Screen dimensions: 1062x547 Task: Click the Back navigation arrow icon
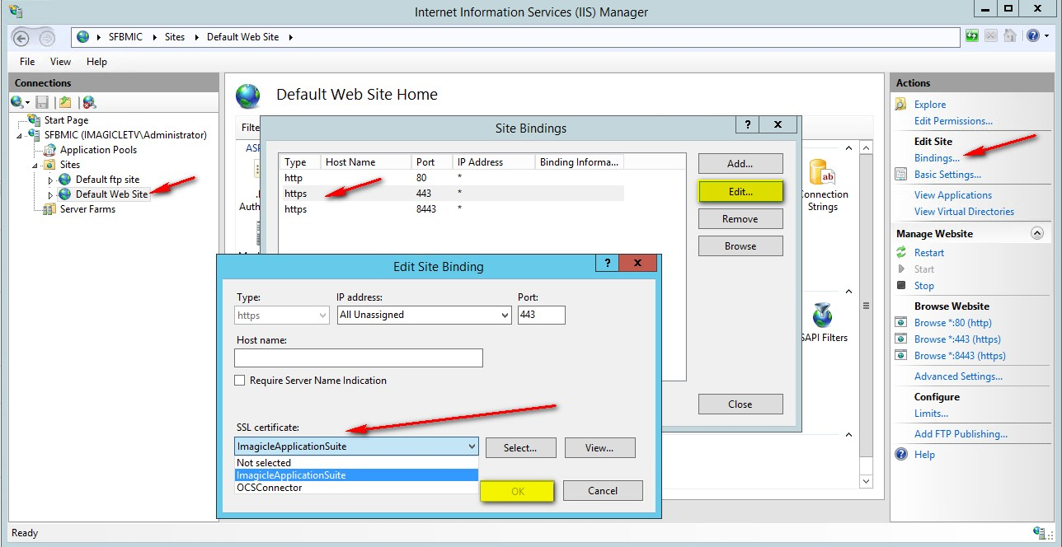pyautogui.click(x=22, y=37)
